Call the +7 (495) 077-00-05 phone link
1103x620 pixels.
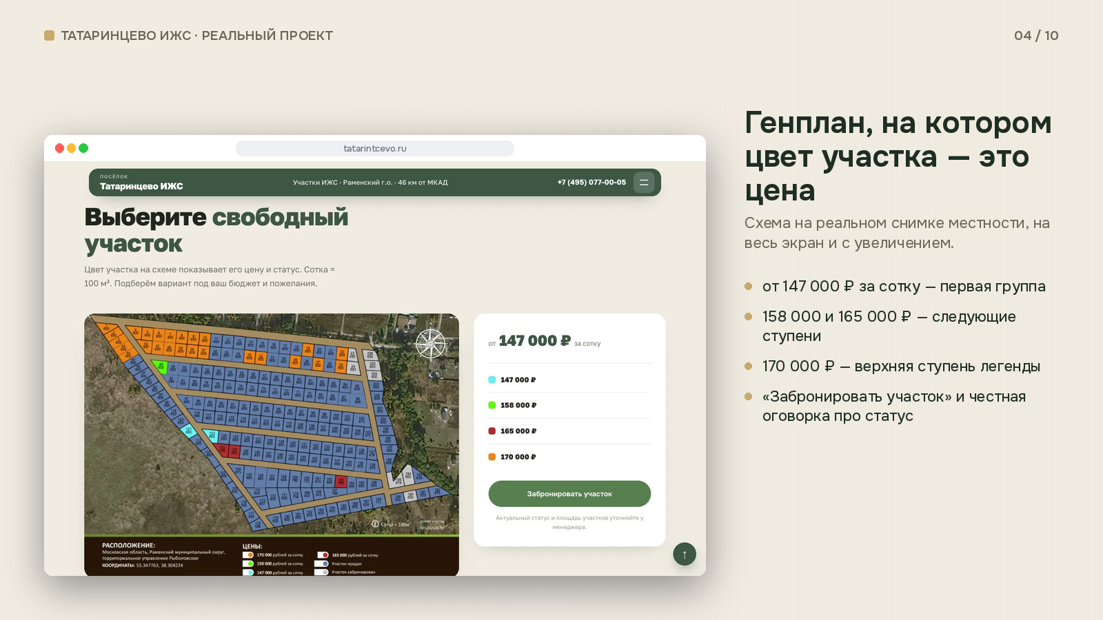(591, 183)
